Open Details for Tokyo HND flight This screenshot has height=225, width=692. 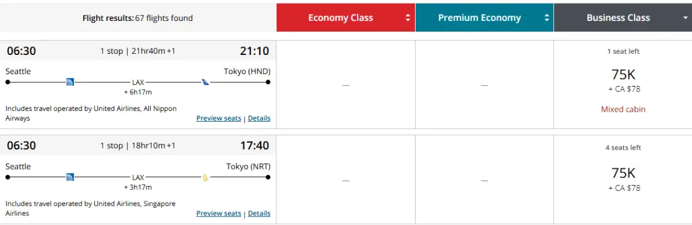click(x=259, y=118)
